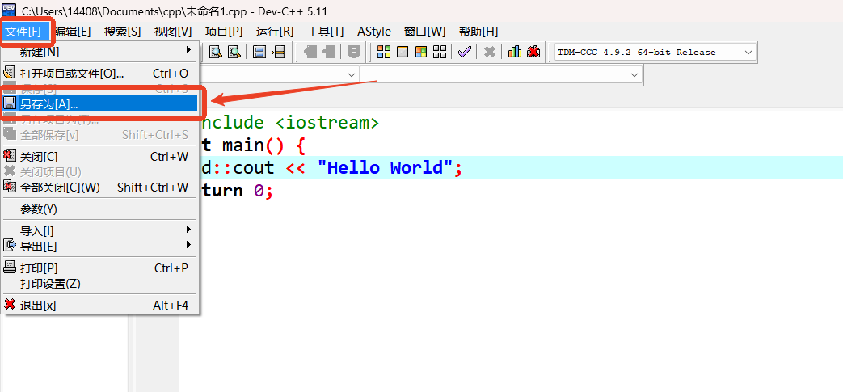The height and width of the screenshot is (392, 843).
Task: Open the 帮助[H] menu
Action: (478, 32)
